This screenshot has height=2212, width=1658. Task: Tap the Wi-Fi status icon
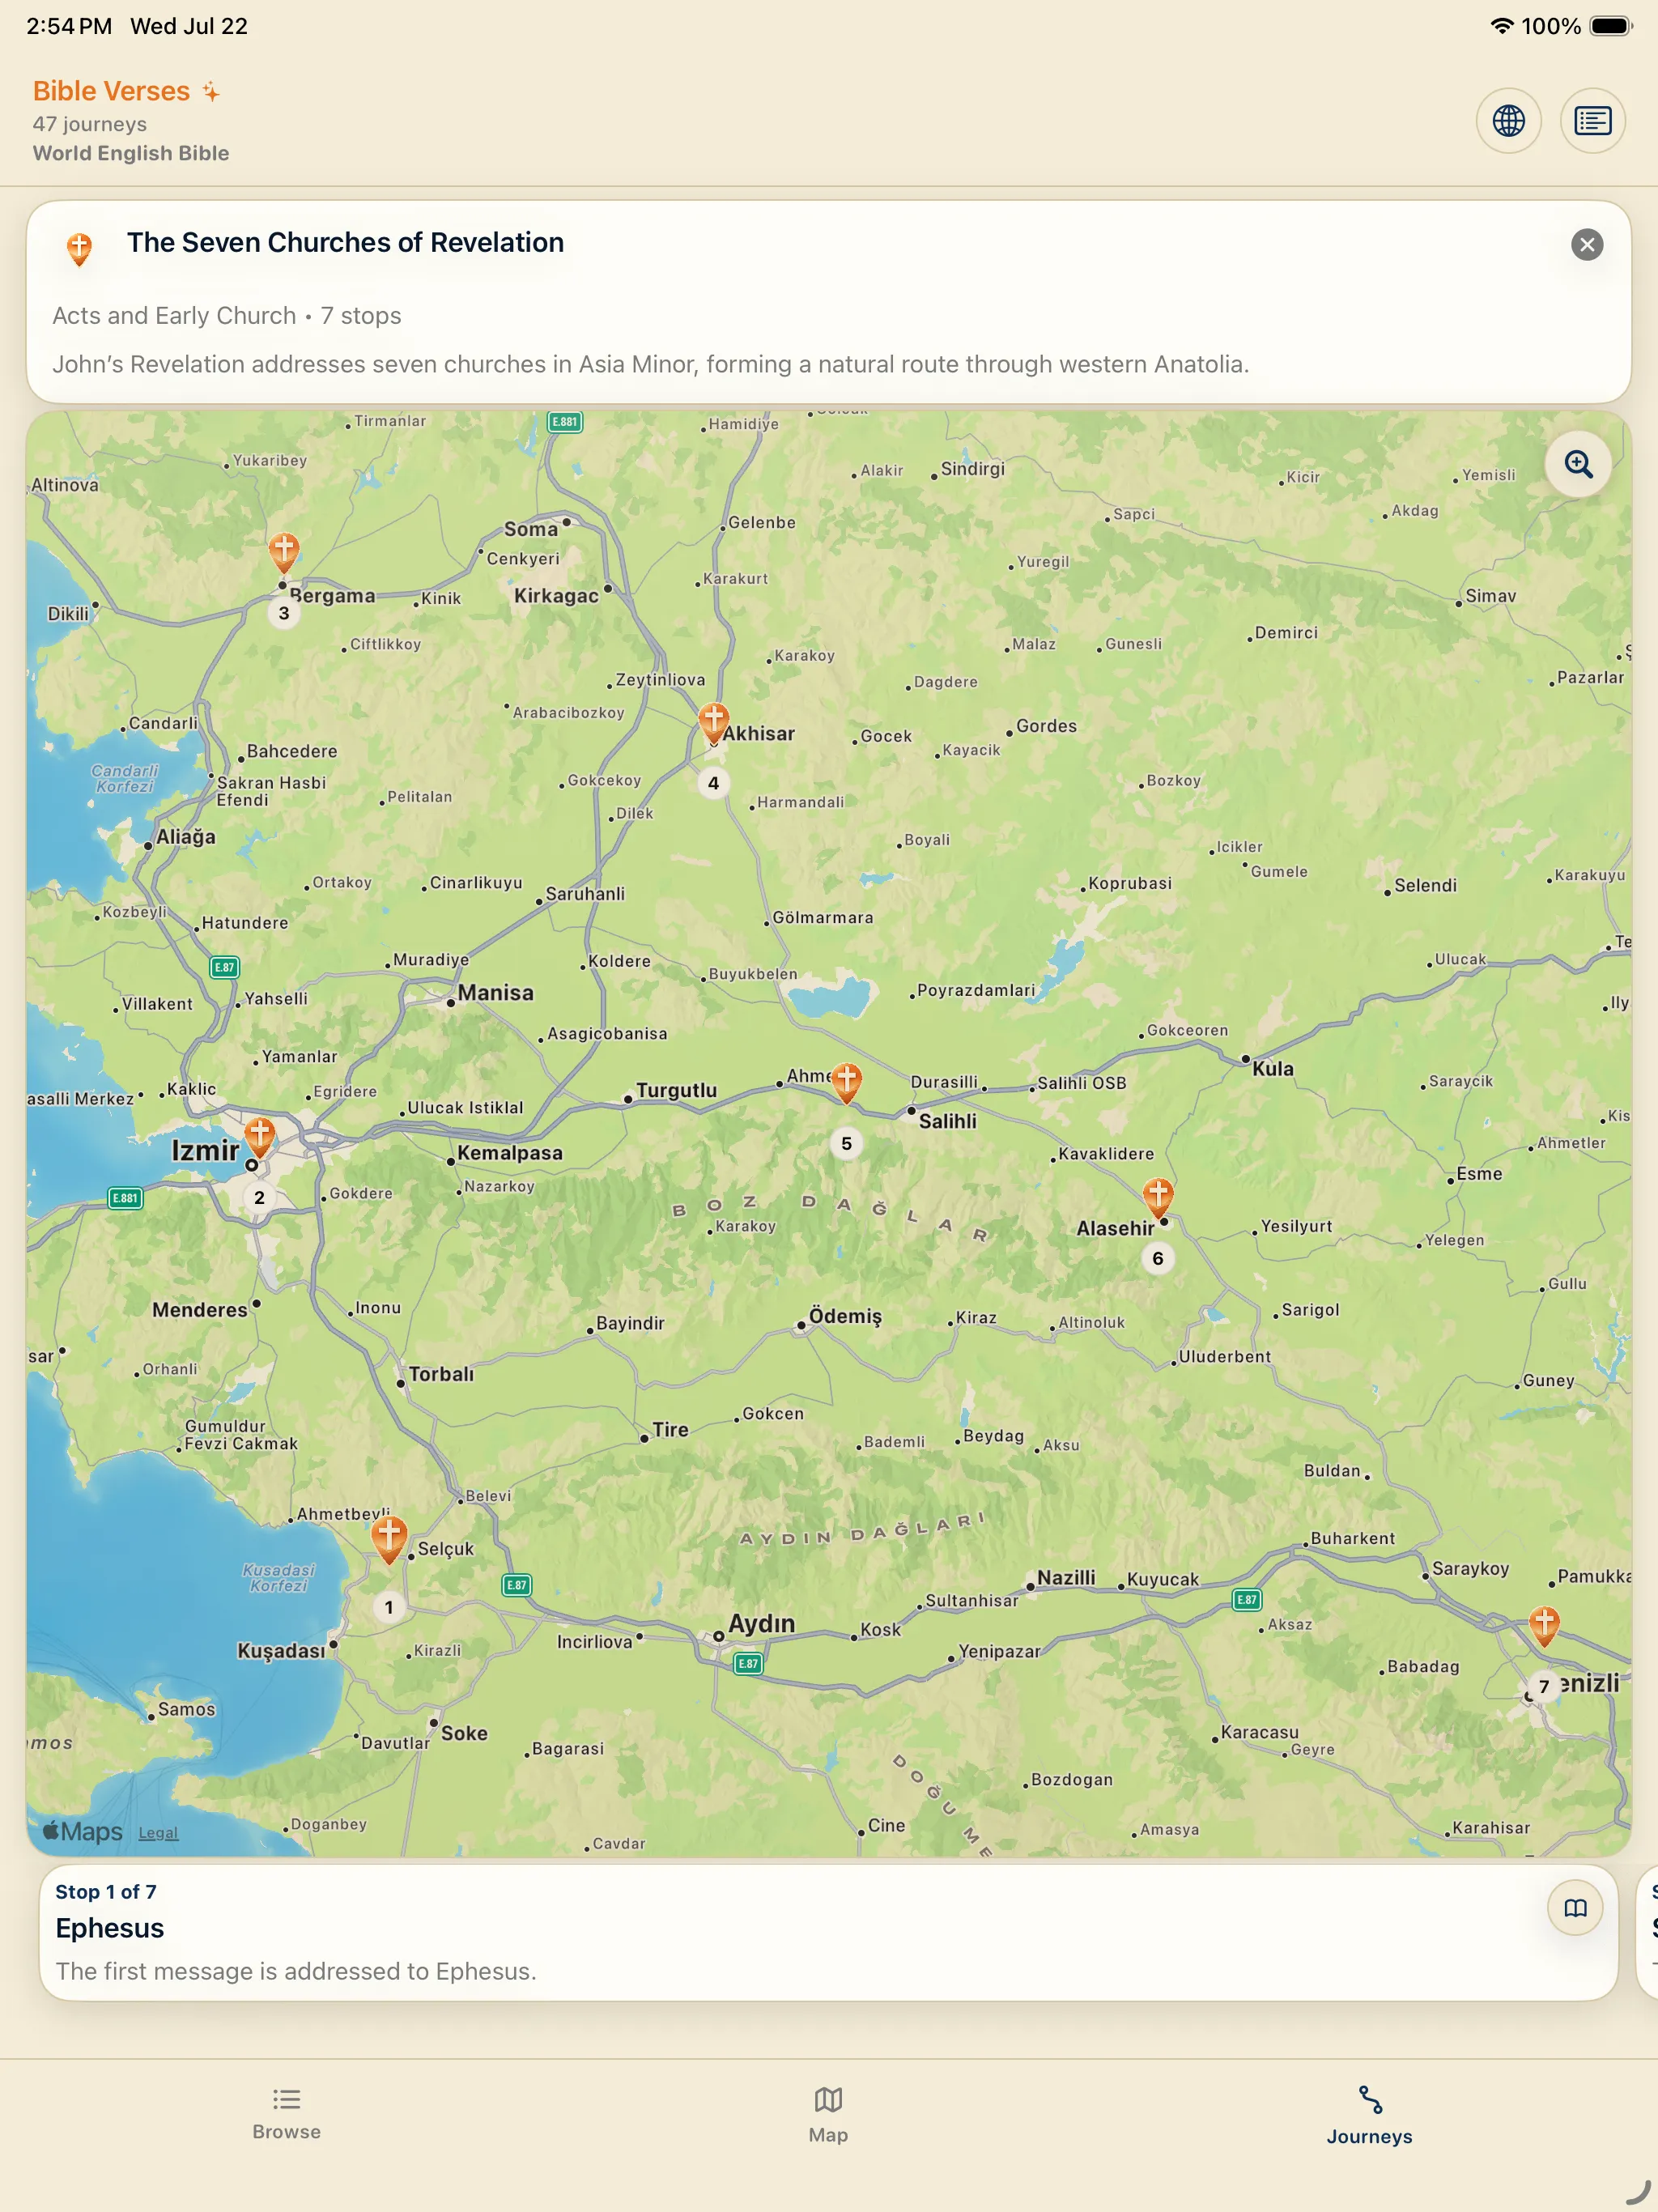(x=1500, y=26)
